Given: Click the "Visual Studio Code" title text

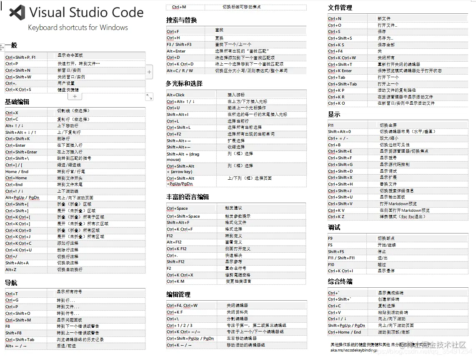Looking at the screenshot, I should tap(86, 13).
